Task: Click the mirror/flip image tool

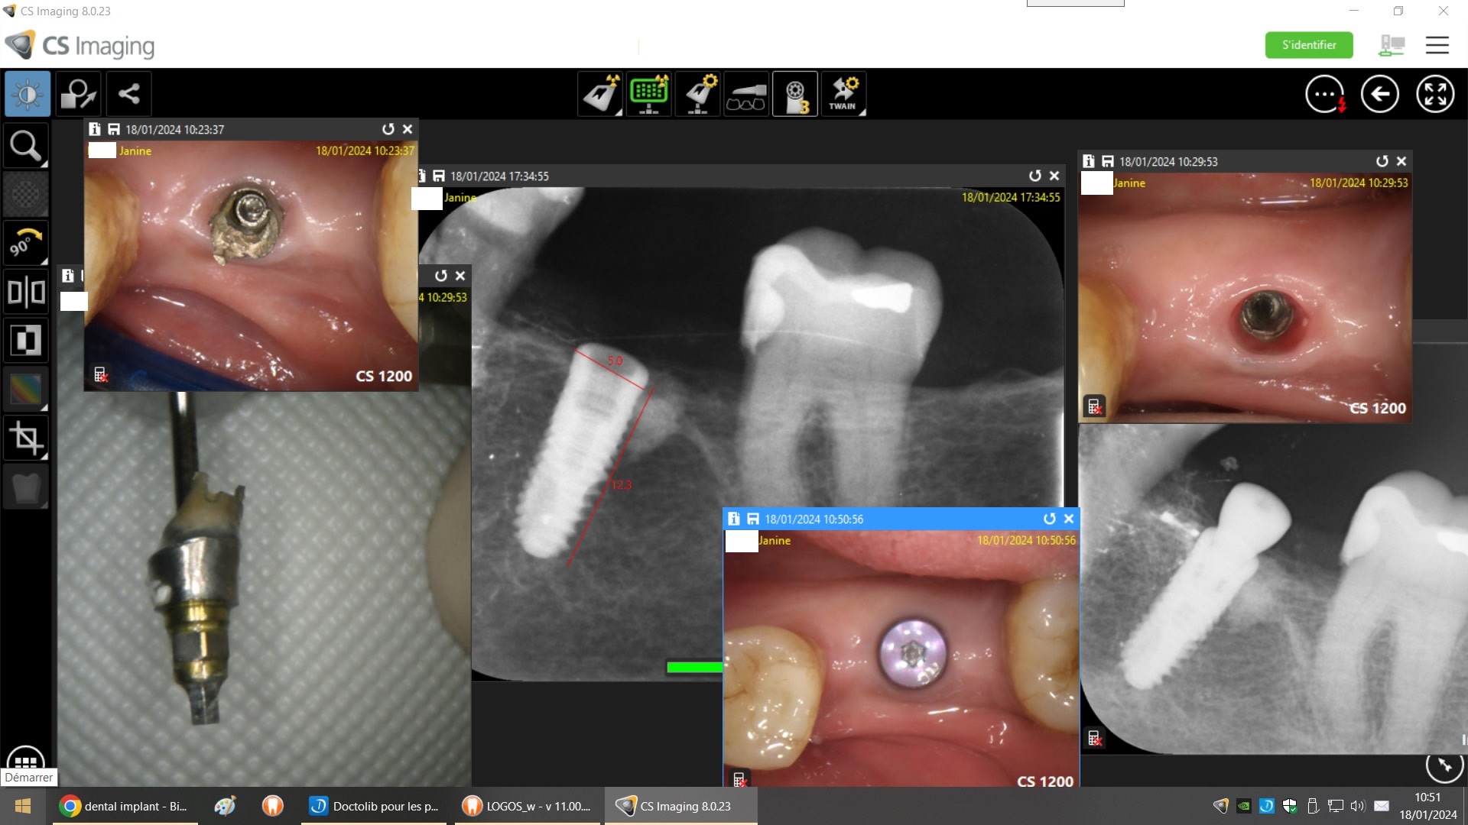Action: tap(26, 292)
